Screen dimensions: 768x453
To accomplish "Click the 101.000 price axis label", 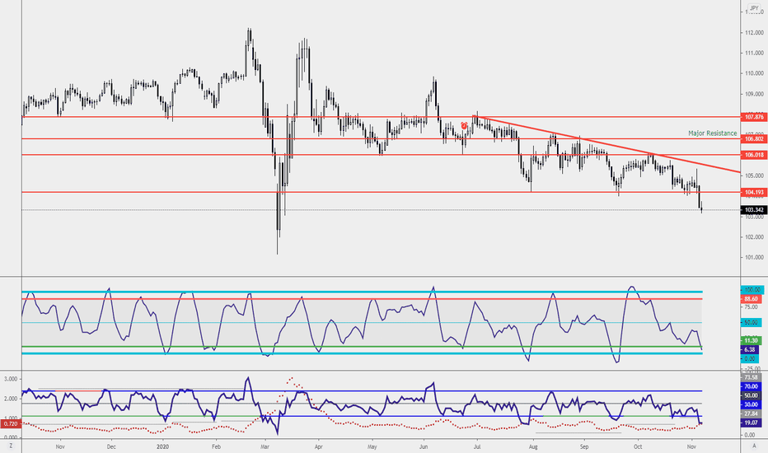I will [x=754, y=258].
